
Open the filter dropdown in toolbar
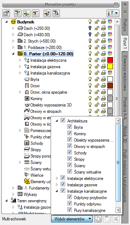pyautogui.click(x=113, y=13)
